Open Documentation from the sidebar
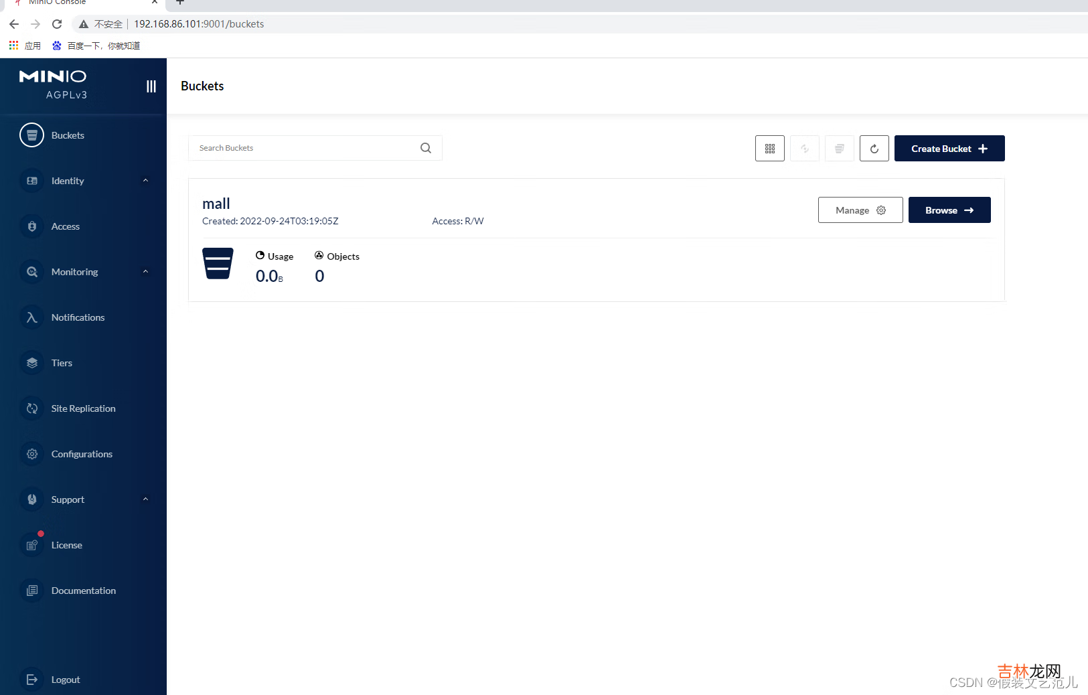Image resolution: width=1088 pixels, height=695 pixels. 83,591
